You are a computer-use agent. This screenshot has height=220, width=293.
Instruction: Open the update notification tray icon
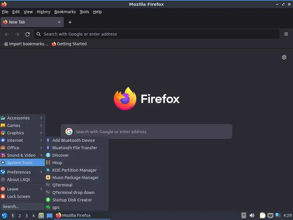click(x=278, y=215)
